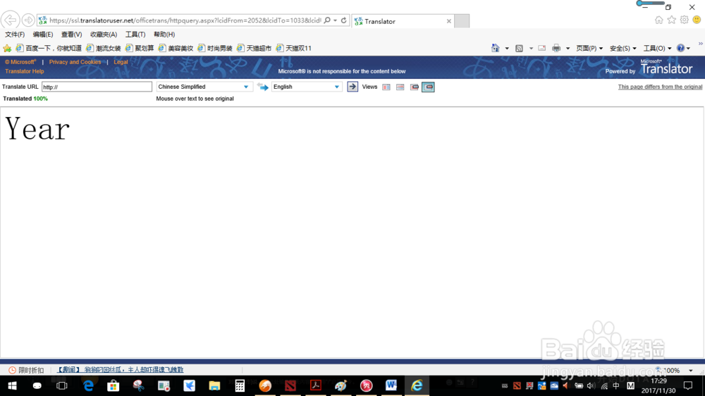Click browser Home icon near window controls
The width and height of the screenshot is (705, 396).
658,20
